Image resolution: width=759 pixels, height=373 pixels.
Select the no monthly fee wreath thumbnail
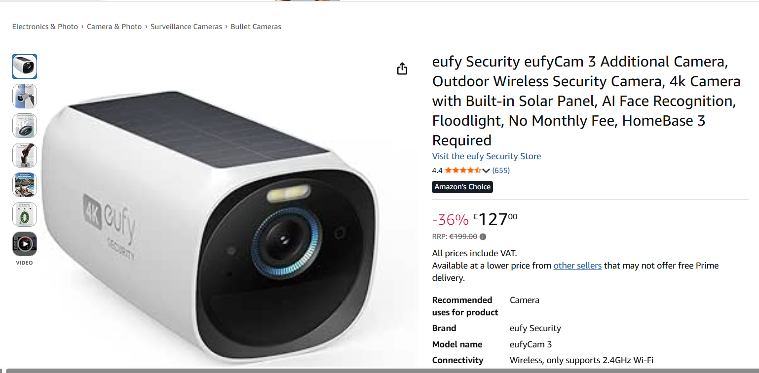tap(25, 214)
